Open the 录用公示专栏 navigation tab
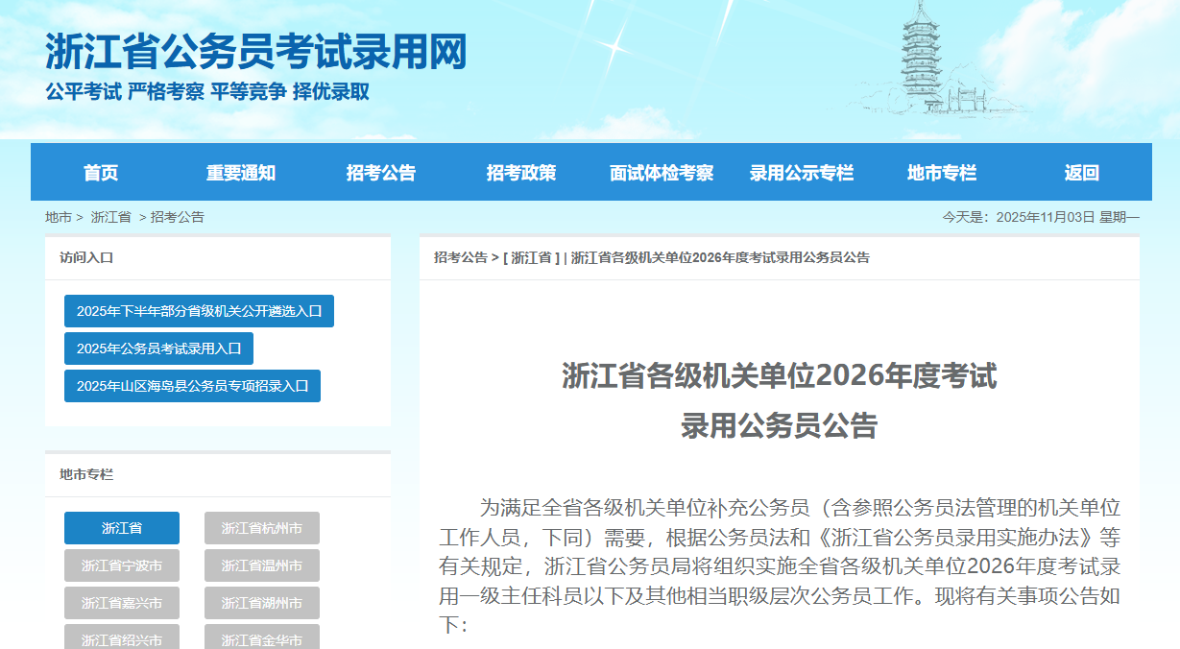1180x649 pixels. coord(802,173)
